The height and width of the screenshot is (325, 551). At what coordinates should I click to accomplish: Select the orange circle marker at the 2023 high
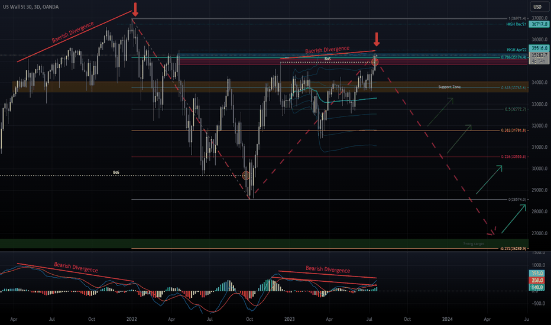pyautogui.click(x=375, y=62)
